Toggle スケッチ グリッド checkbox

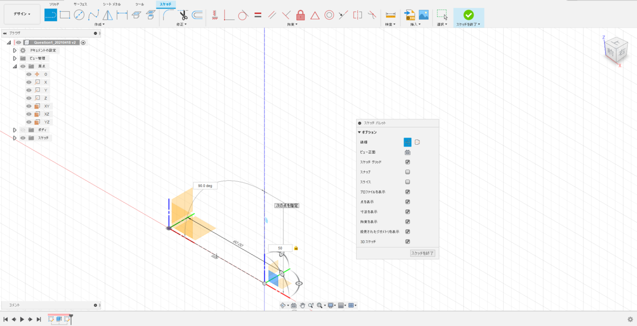(x=408, y=162)
